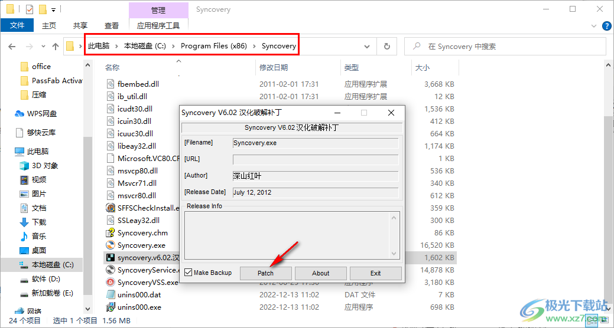614x328 pixels.
Task: Switch to the 查看 ribbon tab
Action: pos(112,25)
